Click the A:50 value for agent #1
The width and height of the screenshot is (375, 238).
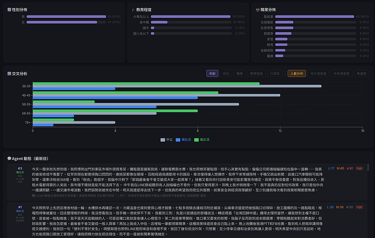[350, 207]
